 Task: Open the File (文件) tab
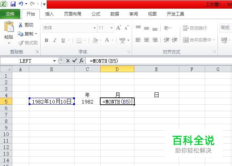[x=10, y=14]
